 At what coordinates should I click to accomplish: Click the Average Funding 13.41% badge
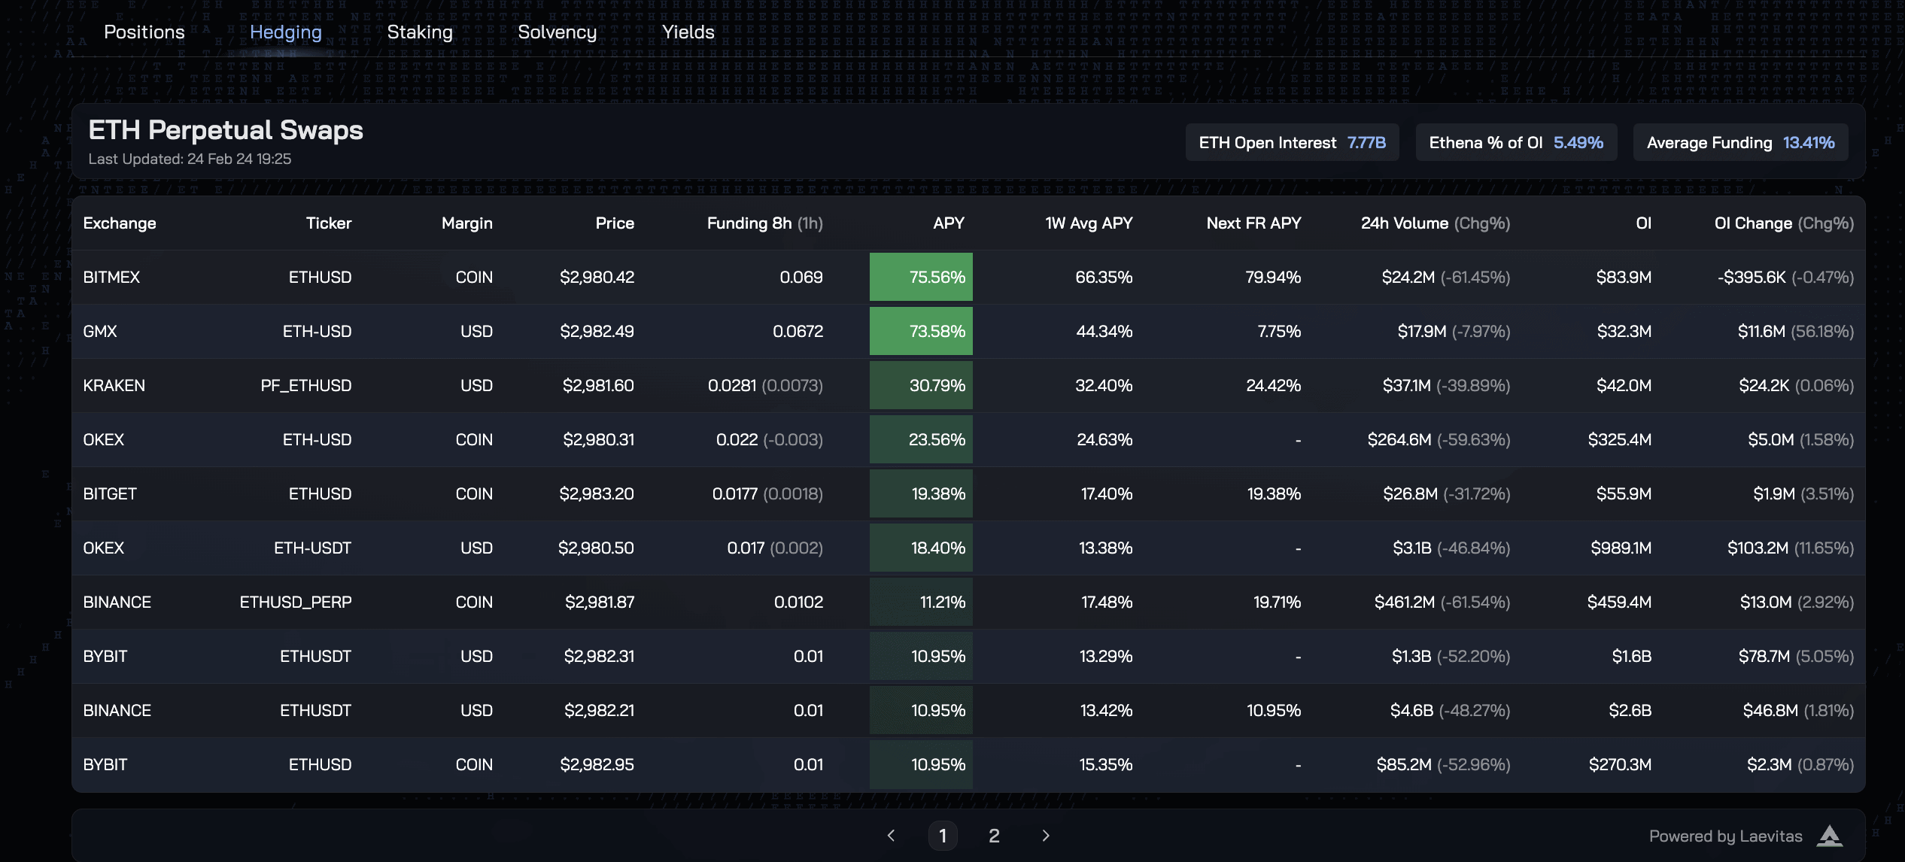tap(1740, 143)
